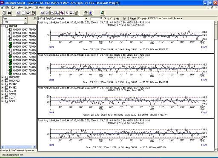
Task: Click the reel group icon beside OMC64
Action: pos(6,26)
